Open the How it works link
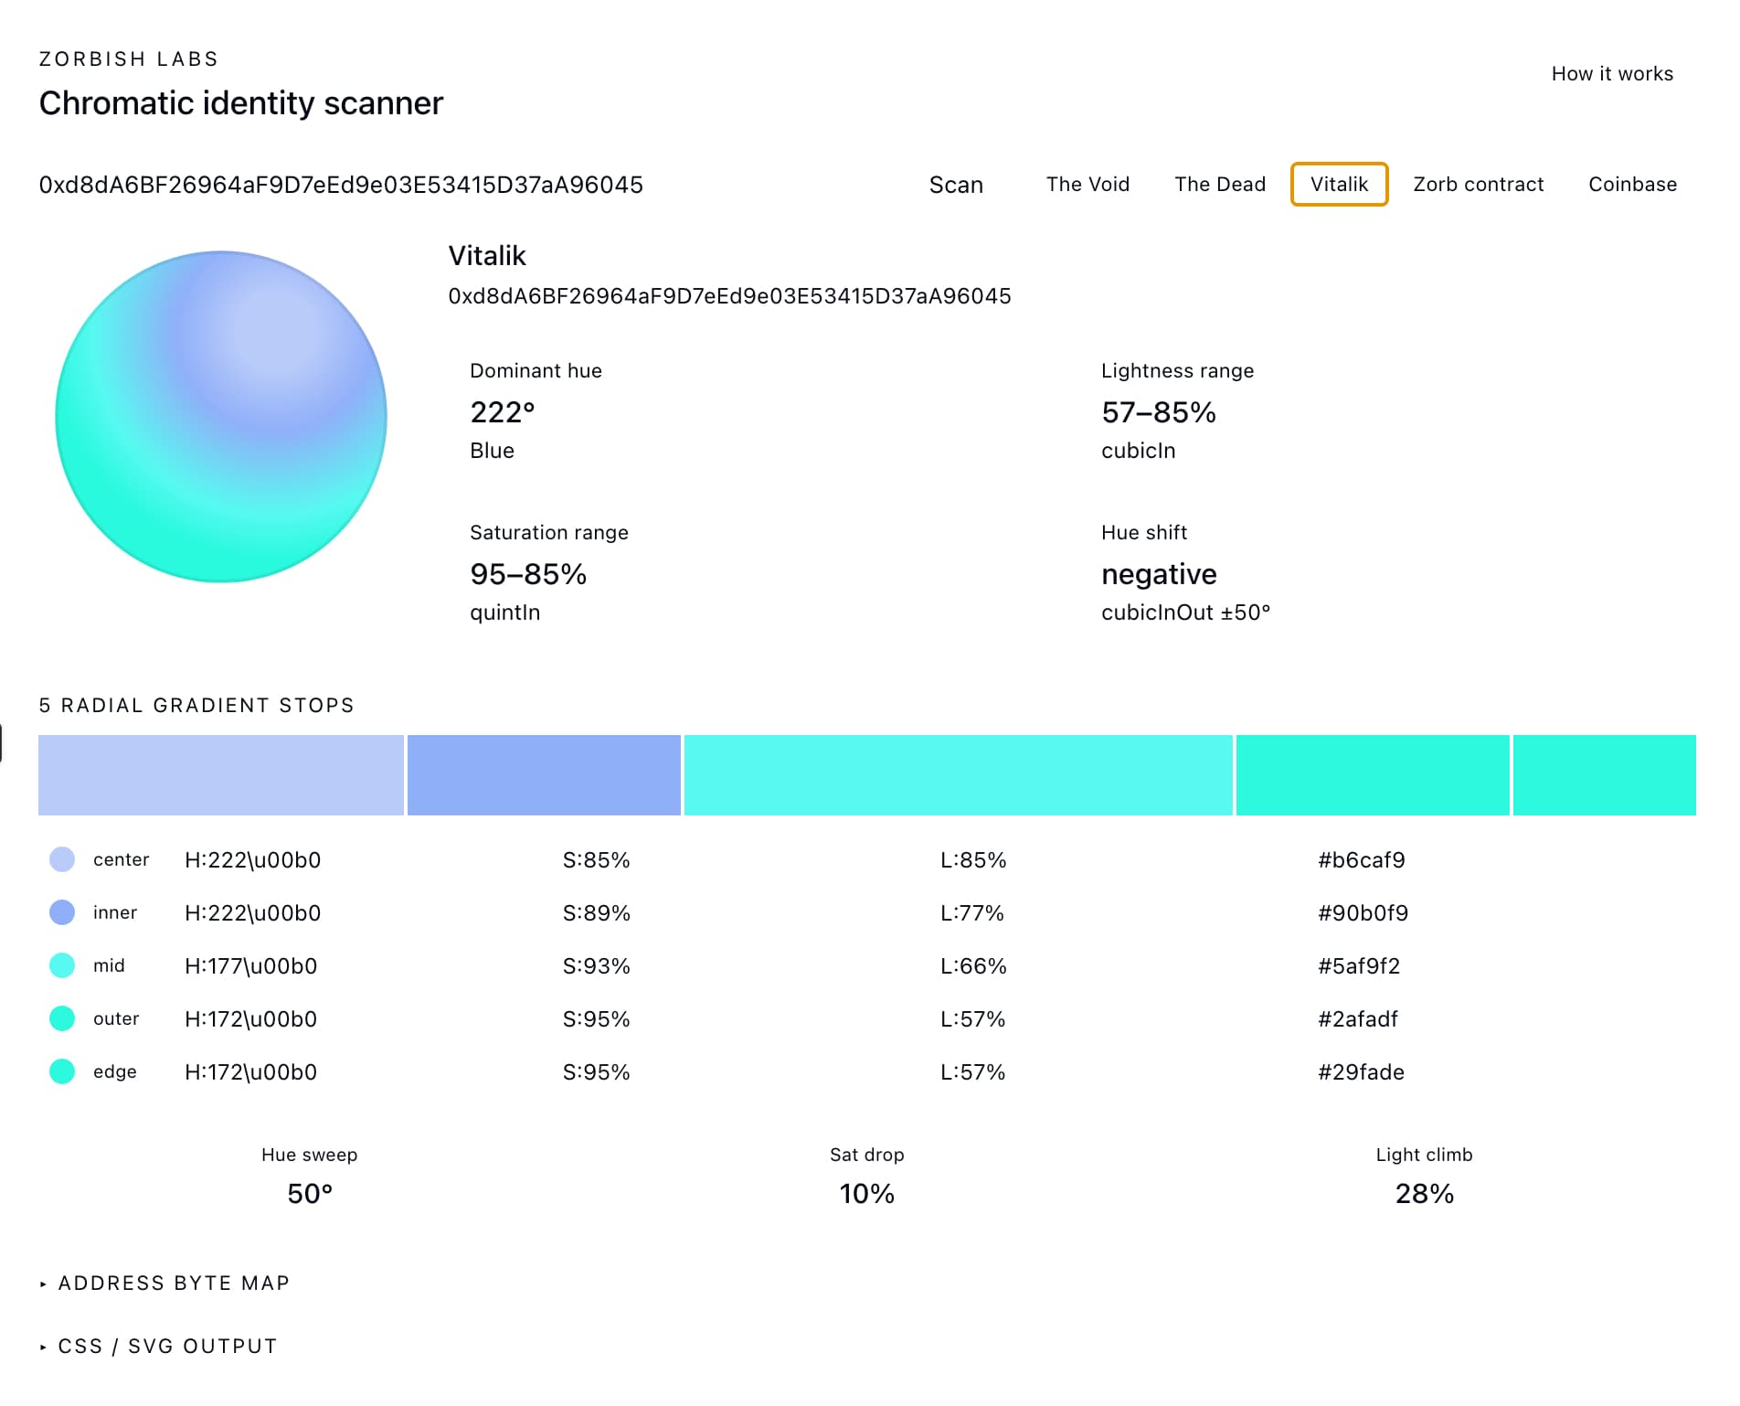Screen dimensions: 1740x1406 [x=1612, y=74]
